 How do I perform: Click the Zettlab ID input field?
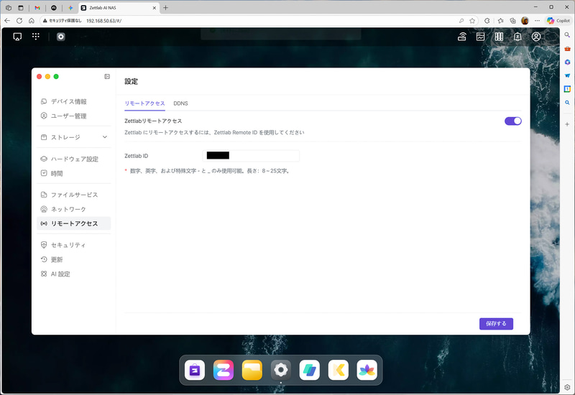coord(251,156)
